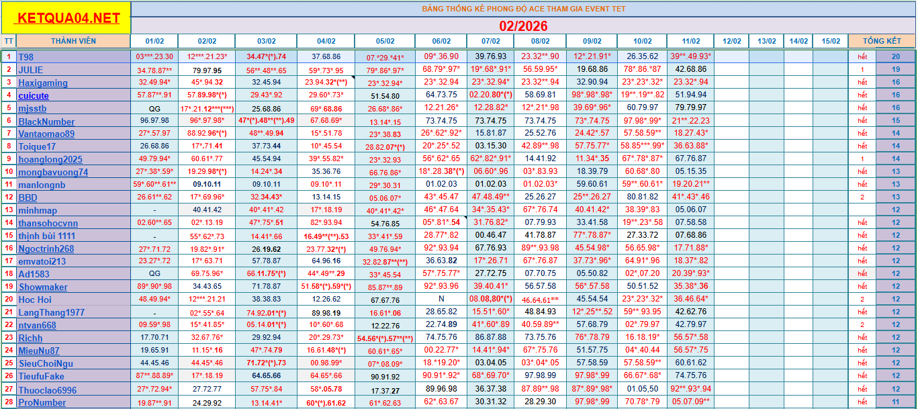Click the 05/02 date column header
918x409 pixels.
click(x=384, y=41)
